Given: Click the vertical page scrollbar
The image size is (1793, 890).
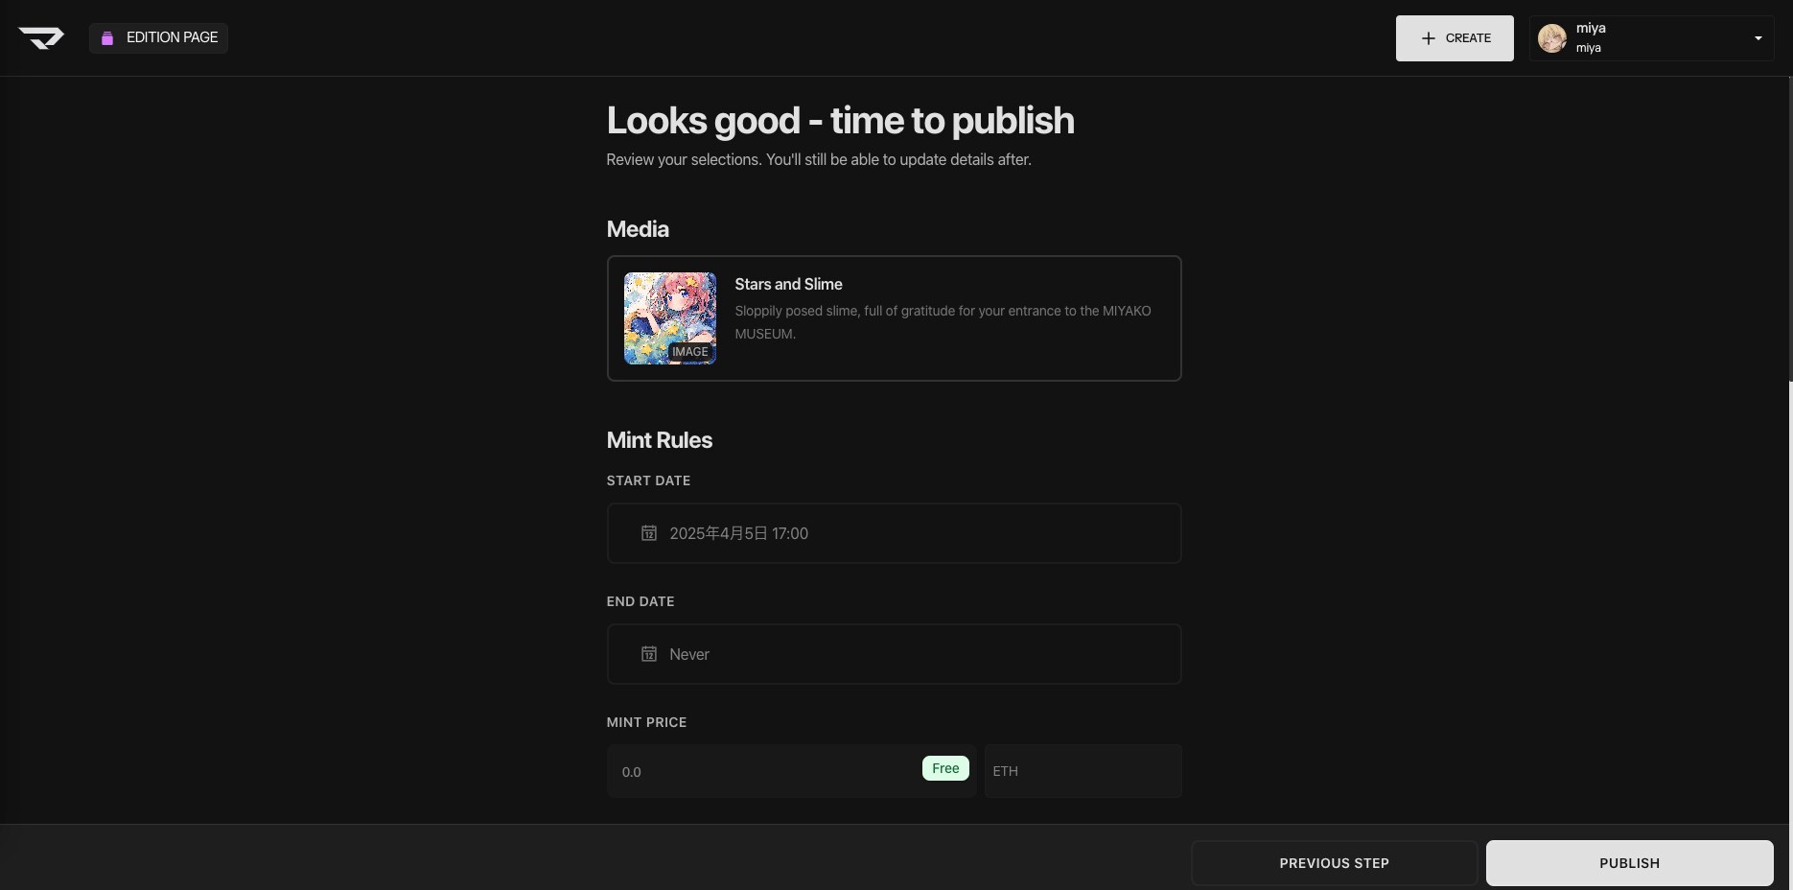Looking at the screenshot, I should (1789, 230).
